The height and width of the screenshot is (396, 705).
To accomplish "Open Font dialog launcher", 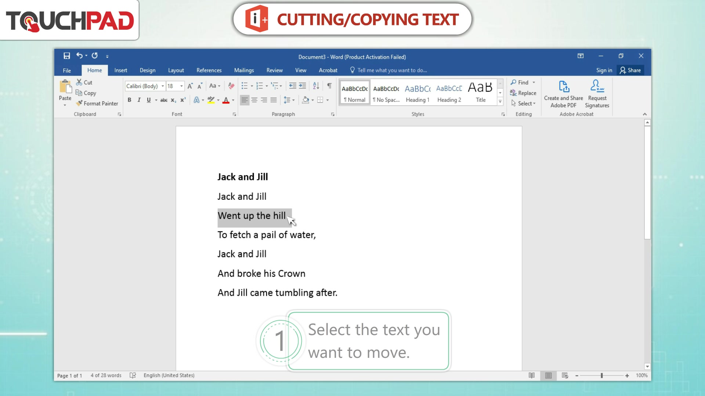I will pos(234,115).
